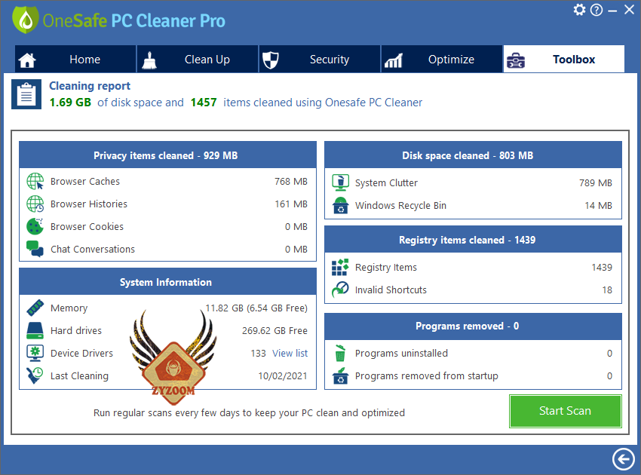
Task: Click the Registry Items label
Action: (386, 267)
